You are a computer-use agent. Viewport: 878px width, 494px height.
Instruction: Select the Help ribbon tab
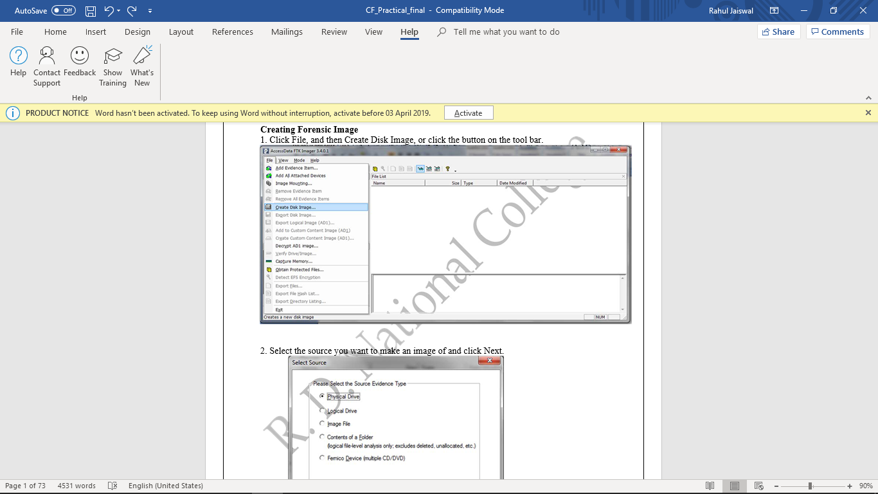[x=409, y=32]
